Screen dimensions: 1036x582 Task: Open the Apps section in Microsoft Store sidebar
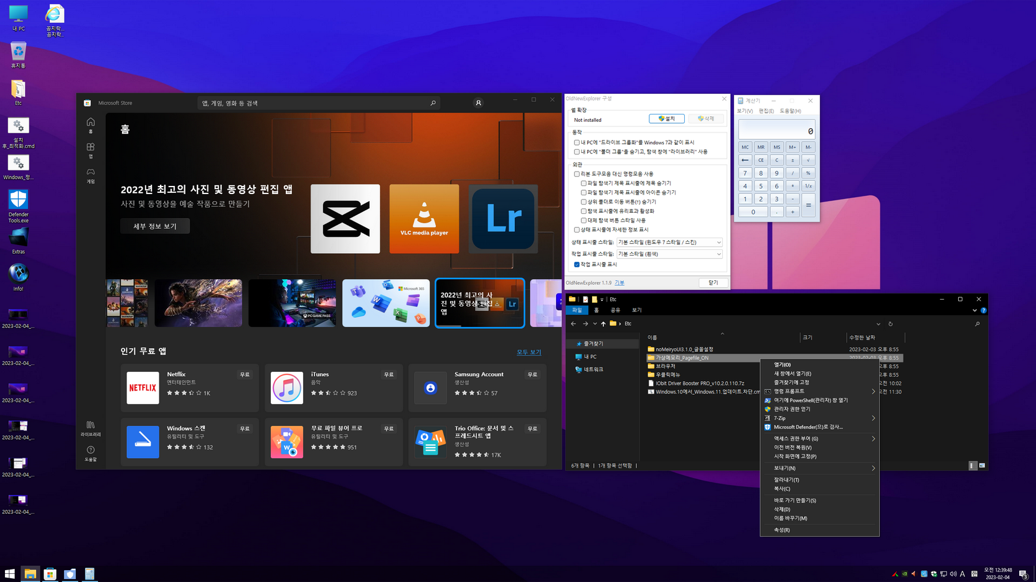click(90, 150)
